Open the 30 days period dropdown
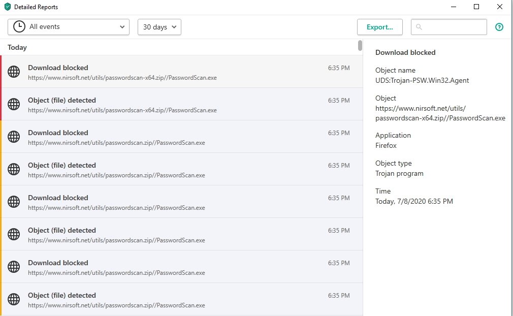Image resolution: width=513 pixels, height=316 pixels. [x=159, y=27]
